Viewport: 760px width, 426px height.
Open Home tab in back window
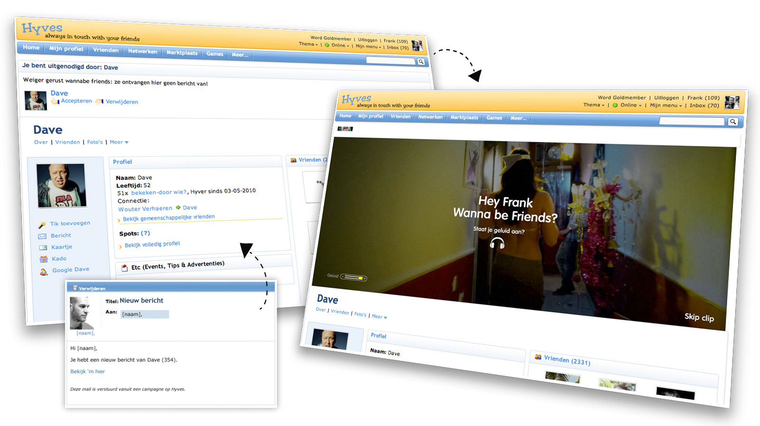[x=31, y=48]
